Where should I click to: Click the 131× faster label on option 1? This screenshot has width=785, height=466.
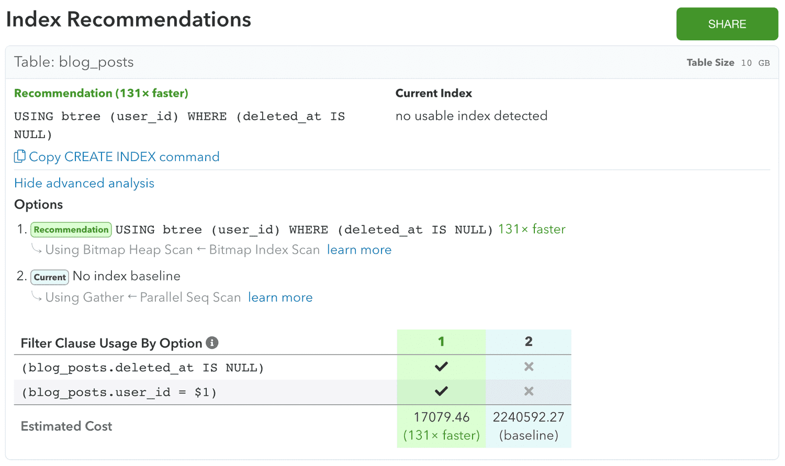click(x=532, y=229)
